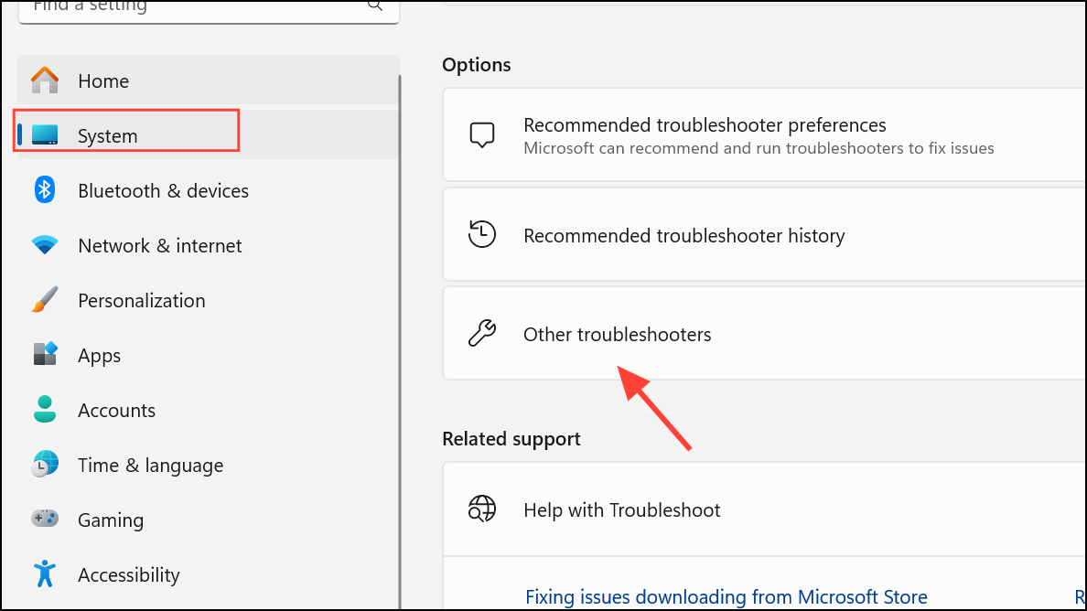Click the Time & language clock icon
This screenshot has width=1087, height=611.
(x=44, y=465)
